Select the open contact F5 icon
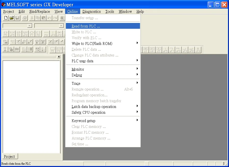 (x=6, y=34)
